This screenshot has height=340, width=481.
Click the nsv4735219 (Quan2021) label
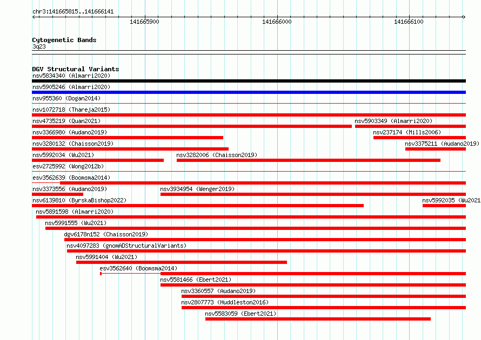(x=66, y=121)
